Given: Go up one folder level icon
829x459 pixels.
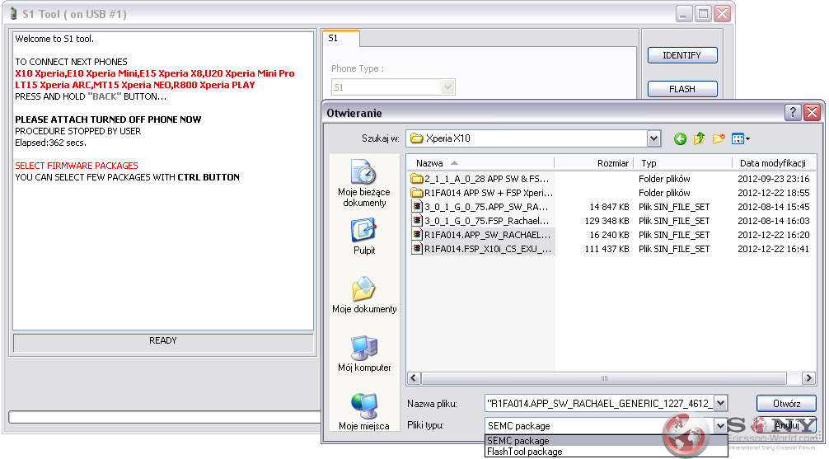Looking at the screenshot, I should pyautogui.click(x=699, y=138).
